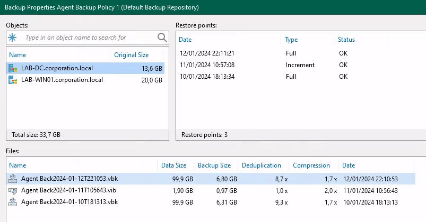
Task: Sort restore points by the Type header
Action: coord(291,40)
